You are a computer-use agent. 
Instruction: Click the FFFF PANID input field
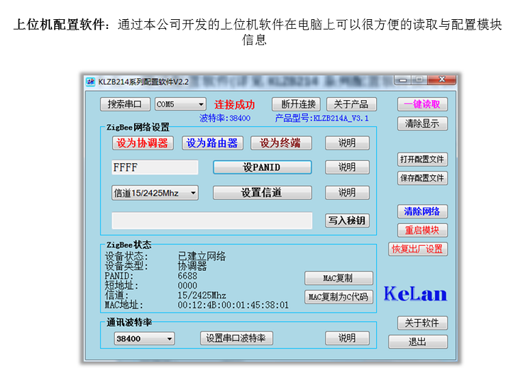[155, 167]
